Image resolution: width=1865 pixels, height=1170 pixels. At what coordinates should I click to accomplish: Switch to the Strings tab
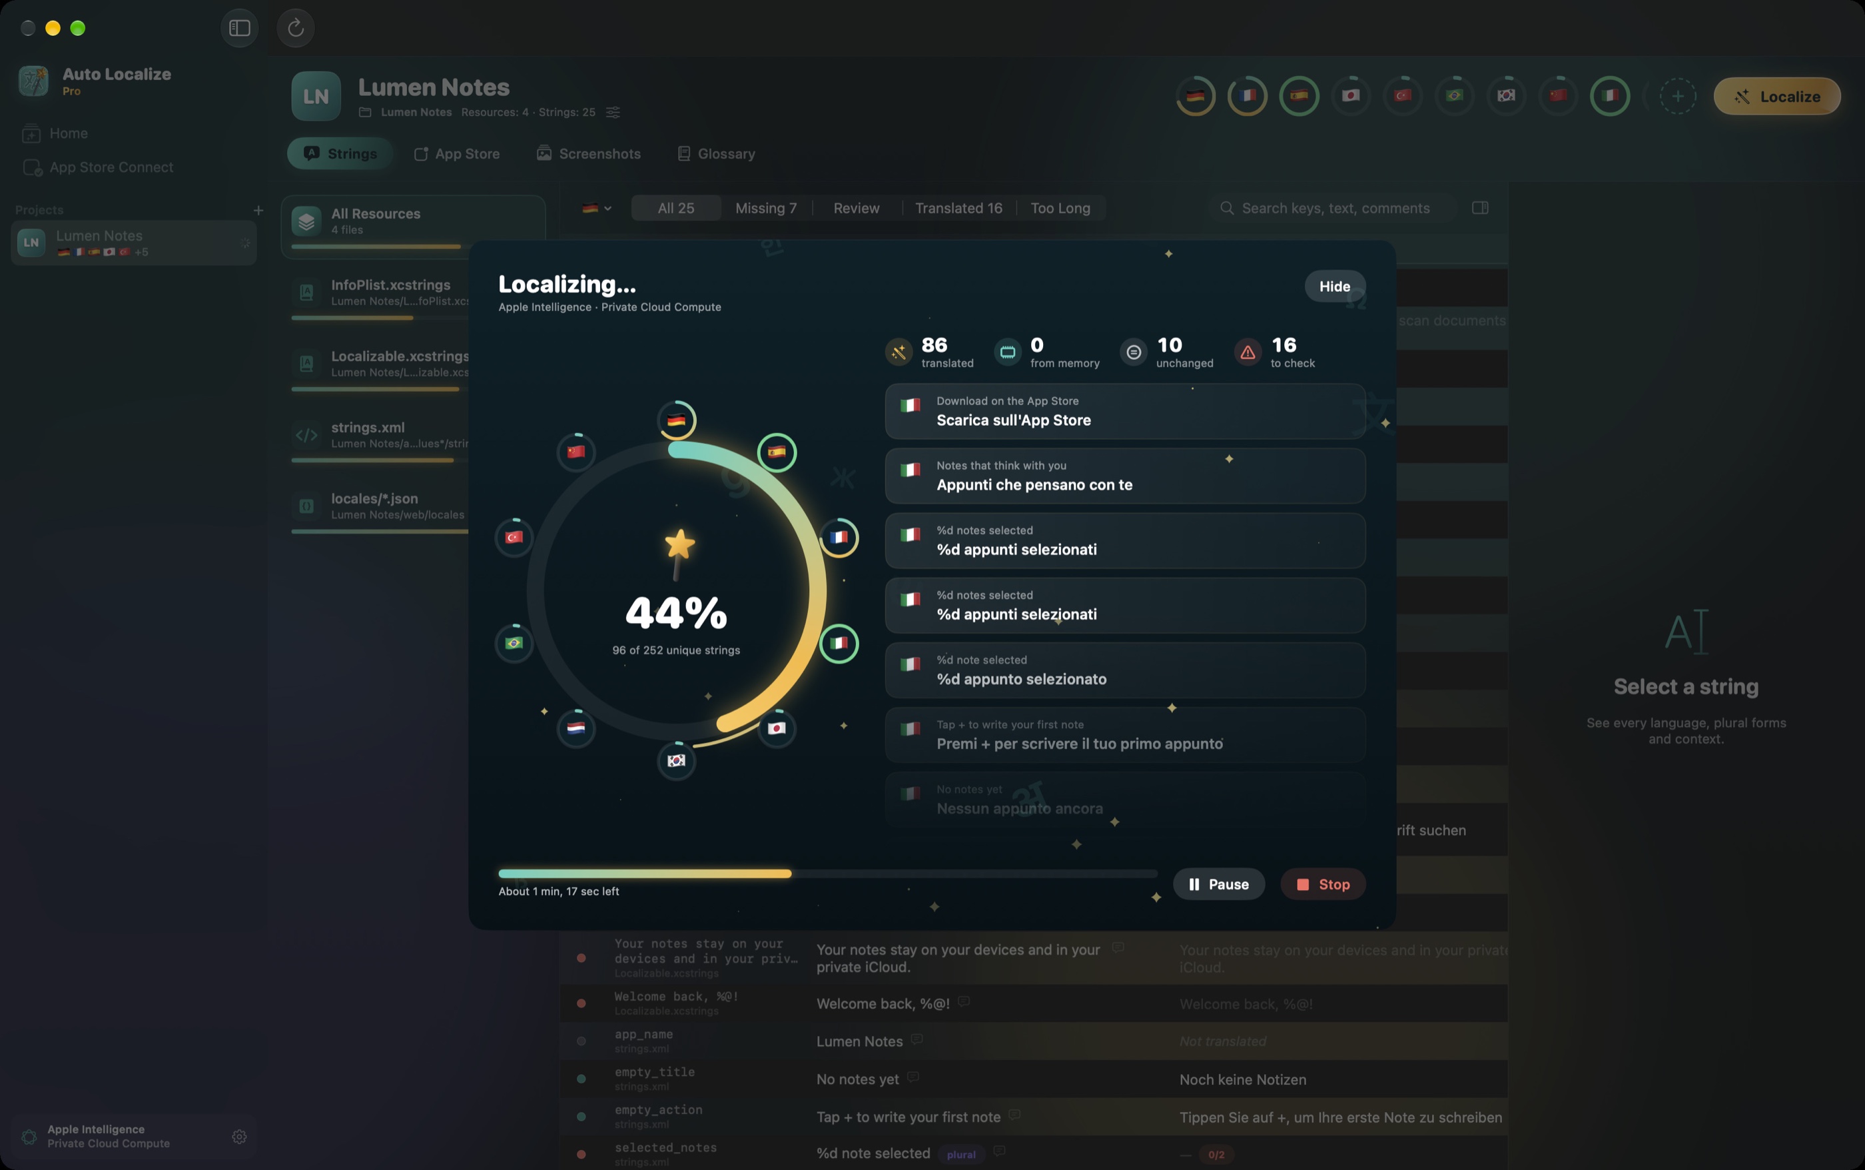(x=340, y=153)
